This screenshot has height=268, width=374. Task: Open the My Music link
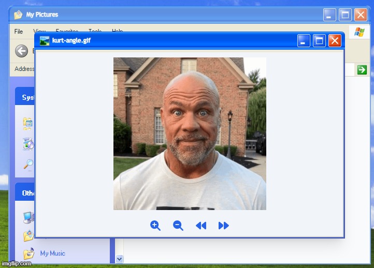coord(52,254)
